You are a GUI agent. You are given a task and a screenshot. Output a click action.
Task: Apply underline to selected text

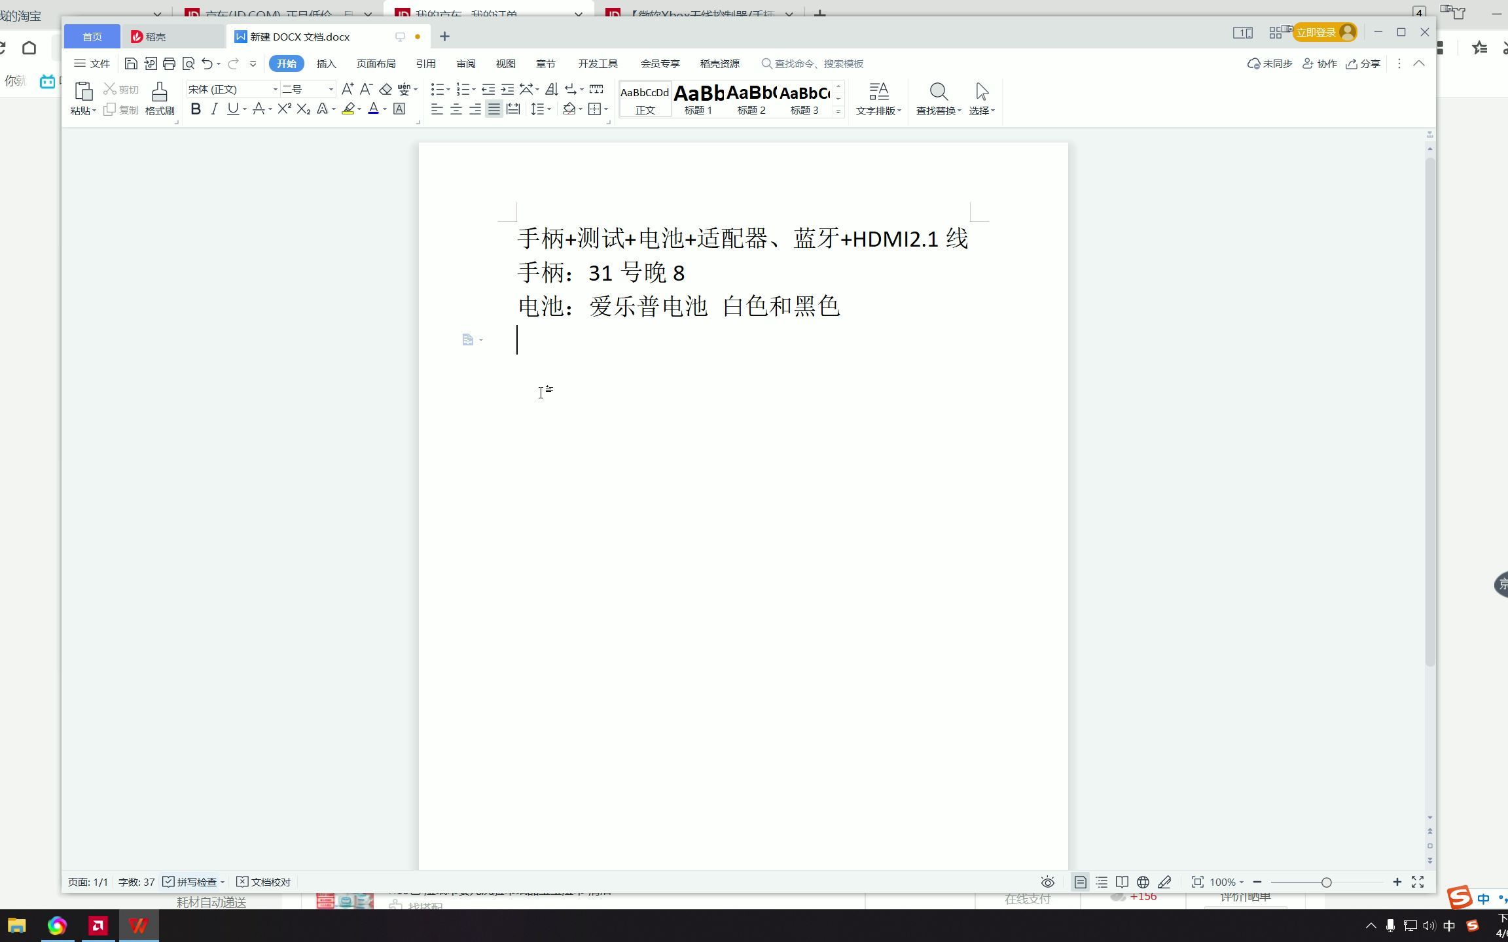point(233,109)
